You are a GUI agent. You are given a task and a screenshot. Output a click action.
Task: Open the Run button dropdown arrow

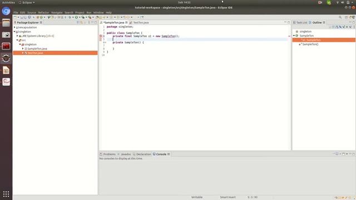[x=80, y=17]
